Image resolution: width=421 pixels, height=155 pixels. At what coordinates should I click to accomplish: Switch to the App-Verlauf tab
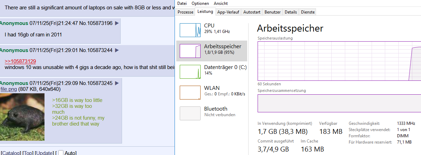(x=228, y=12)
